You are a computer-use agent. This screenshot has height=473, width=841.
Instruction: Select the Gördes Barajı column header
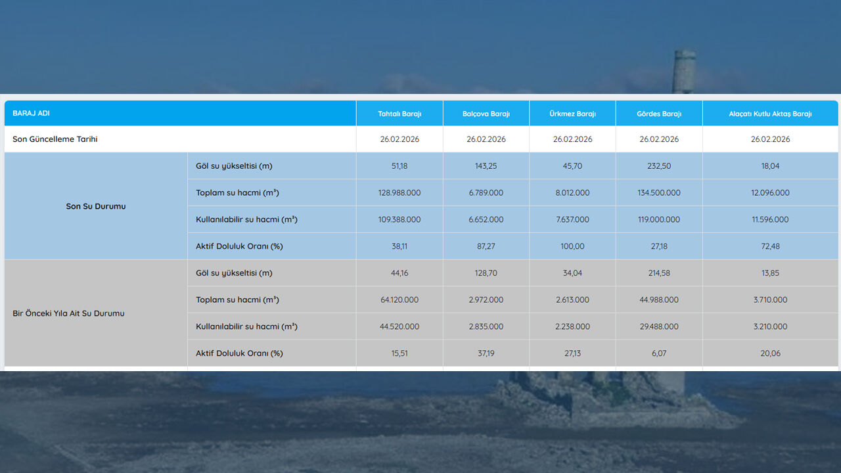659,114
